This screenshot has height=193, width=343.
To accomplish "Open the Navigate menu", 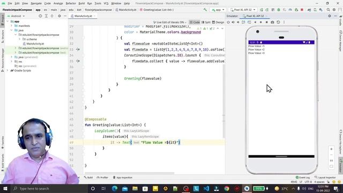I will 36,3.
